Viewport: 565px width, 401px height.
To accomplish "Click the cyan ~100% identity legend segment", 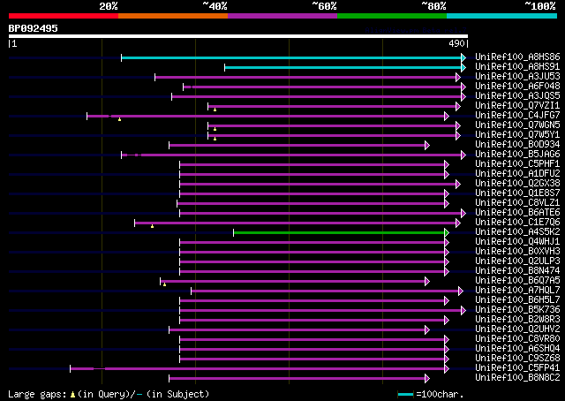I will click(502, 16).
